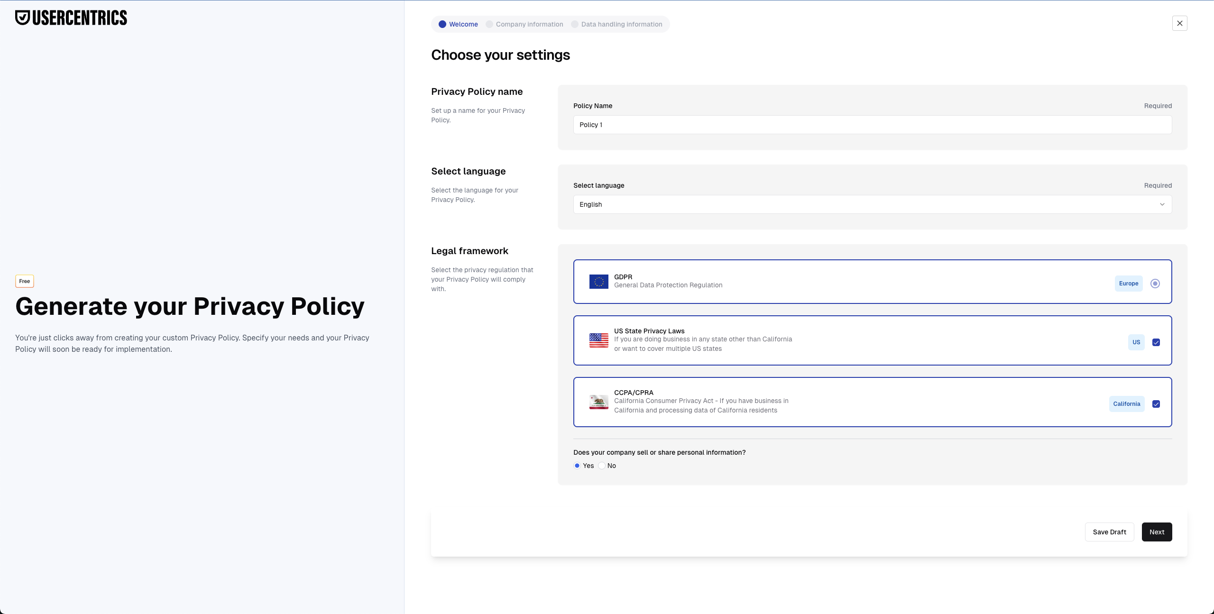1214x614 pixels.
Task: Click the US State Privacy Laws title
Action: click(649, 331)
